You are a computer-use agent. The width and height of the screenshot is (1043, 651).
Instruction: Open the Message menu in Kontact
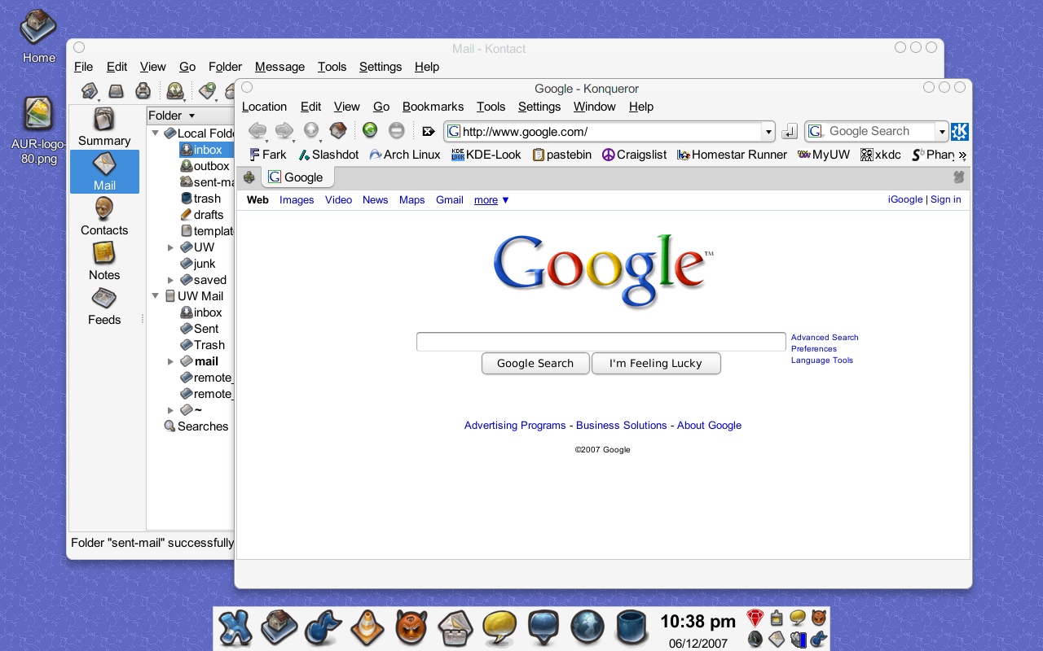point(279,67)
